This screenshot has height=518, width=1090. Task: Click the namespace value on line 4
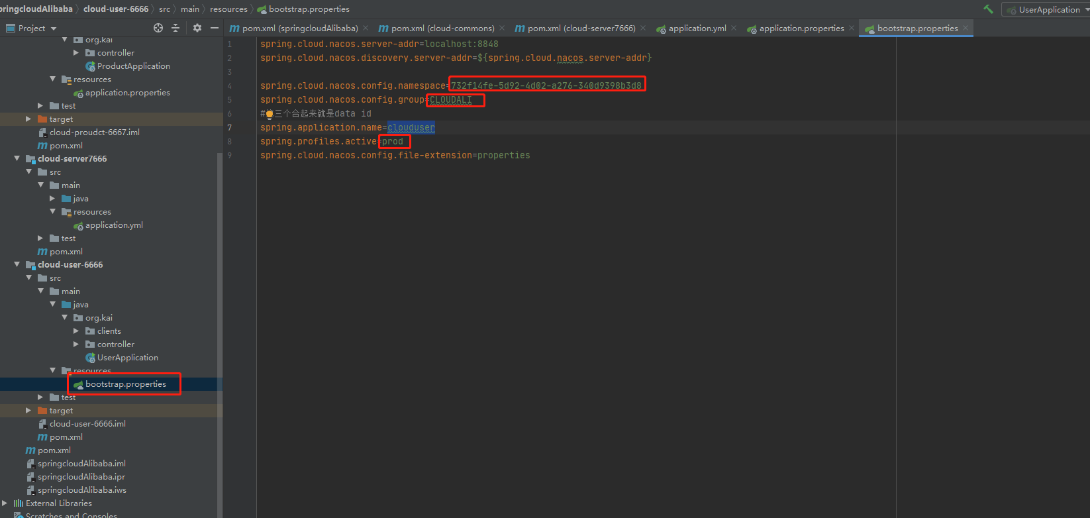point(546,85)
